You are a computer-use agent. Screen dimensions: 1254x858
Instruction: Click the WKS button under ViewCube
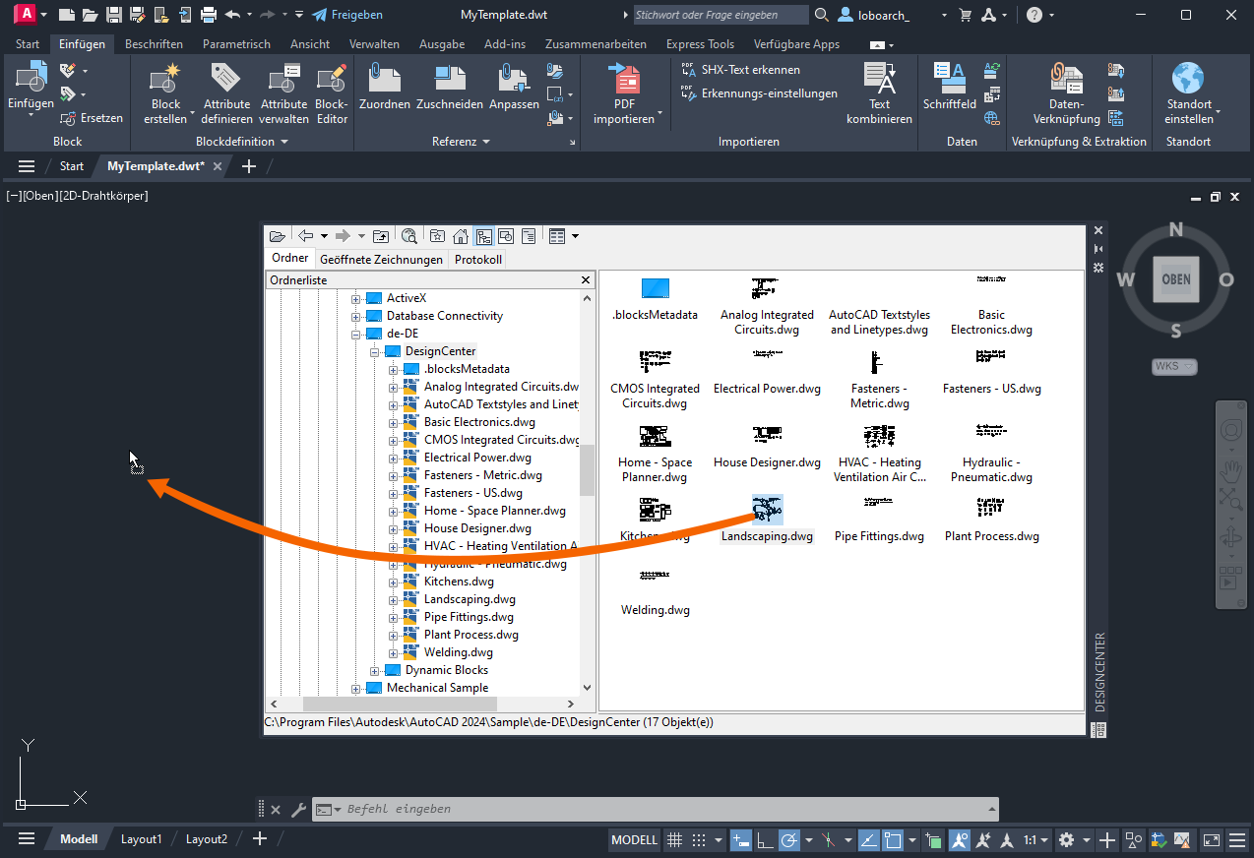coord(1174,366)
